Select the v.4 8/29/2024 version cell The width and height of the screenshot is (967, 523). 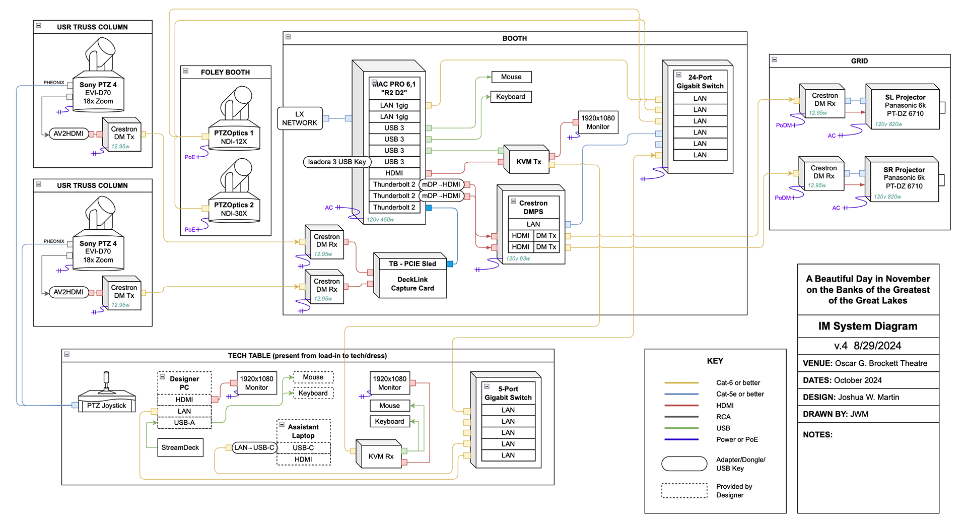click(x=868, y=346)
